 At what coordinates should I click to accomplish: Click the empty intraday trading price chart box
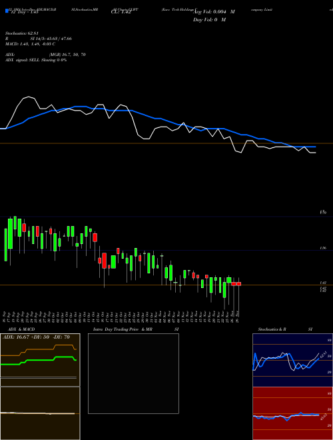133,373
